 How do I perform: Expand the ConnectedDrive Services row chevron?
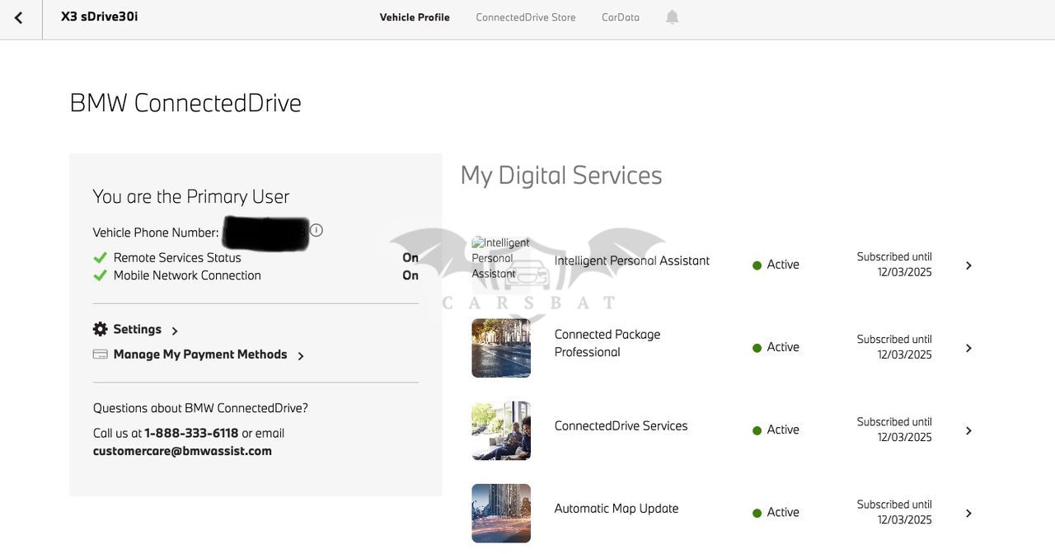(968, 430)
